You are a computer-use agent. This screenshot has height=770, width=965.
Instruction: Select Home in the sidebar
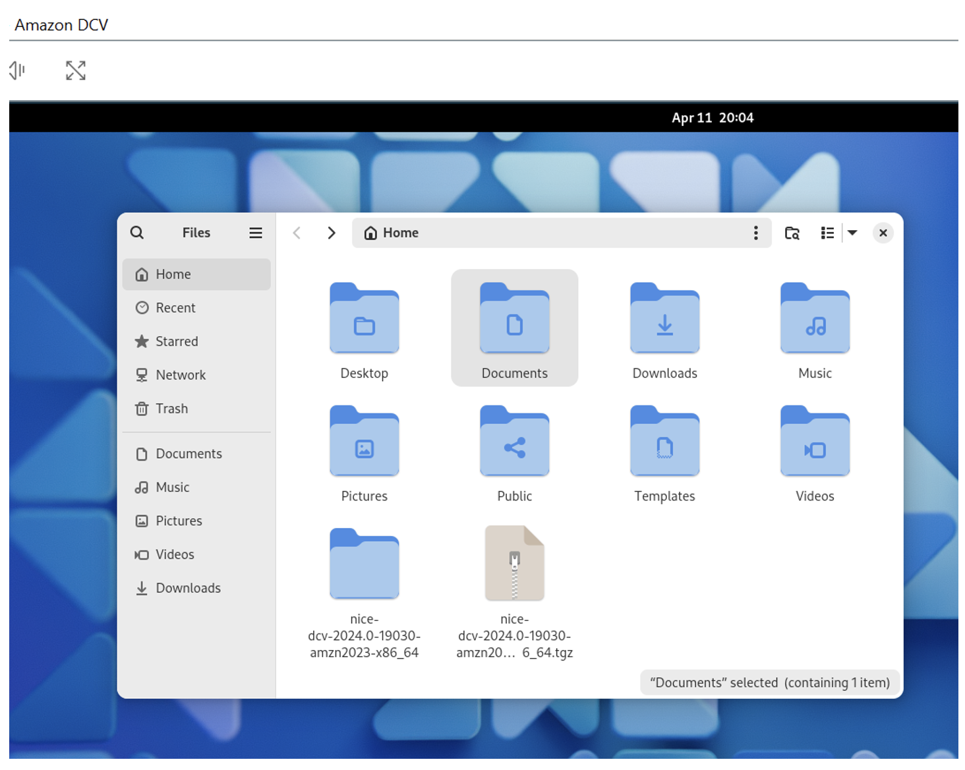click(196, 274)
